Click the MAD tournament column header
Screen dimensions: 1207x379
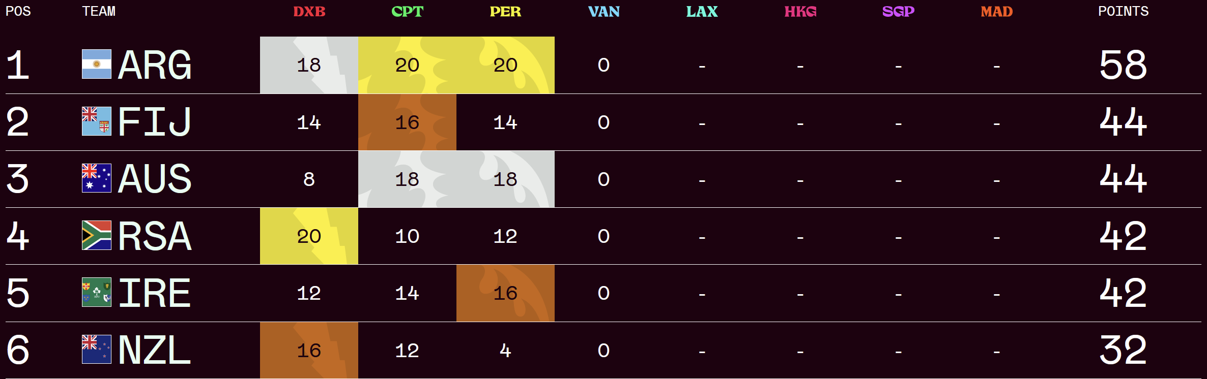point(996,12)
